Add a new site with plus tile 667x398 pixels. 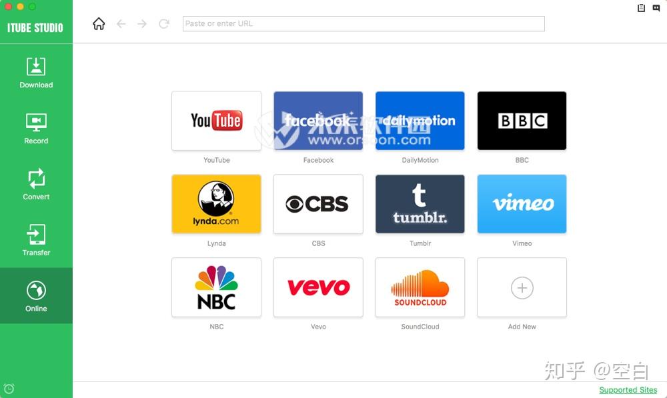(522, 287)
